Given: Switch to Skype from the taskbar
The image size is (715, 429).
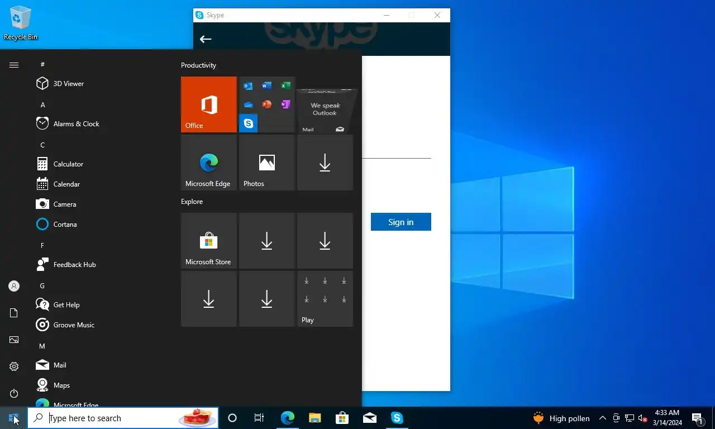Looking at the screenshot, I should pyautogui.click(x=397, y=418).
